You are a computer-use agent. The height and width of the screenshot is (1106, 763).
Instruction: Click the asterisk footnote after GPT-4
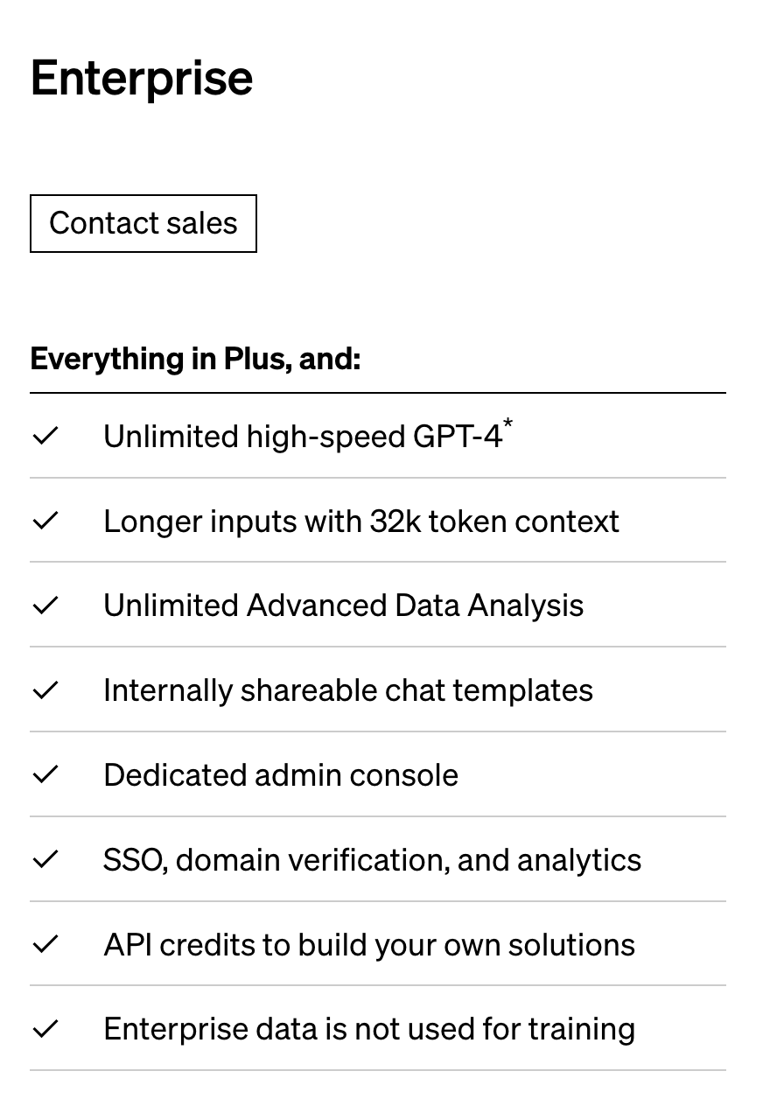click(507, 425)
